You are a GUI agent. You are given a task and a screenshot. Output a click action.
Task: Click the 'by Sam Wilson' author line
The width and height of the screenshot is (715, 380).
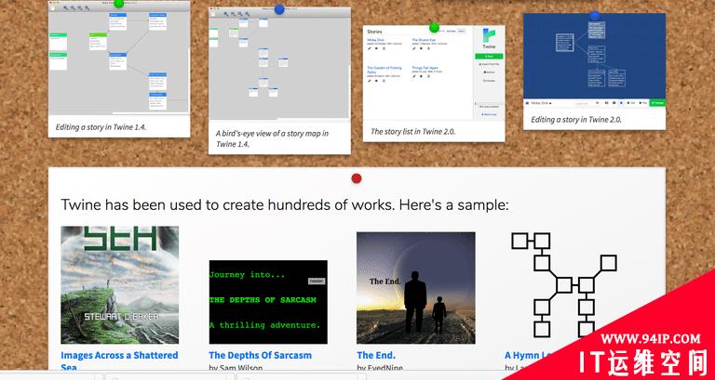click(x=236, y=367)
